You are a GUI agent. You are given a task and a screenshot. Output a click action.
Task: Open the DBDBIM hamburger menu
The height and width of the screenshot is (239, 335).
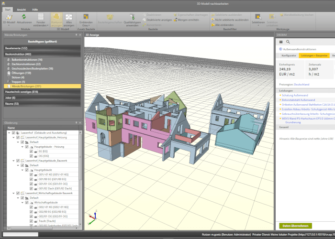tap(281, 42)
